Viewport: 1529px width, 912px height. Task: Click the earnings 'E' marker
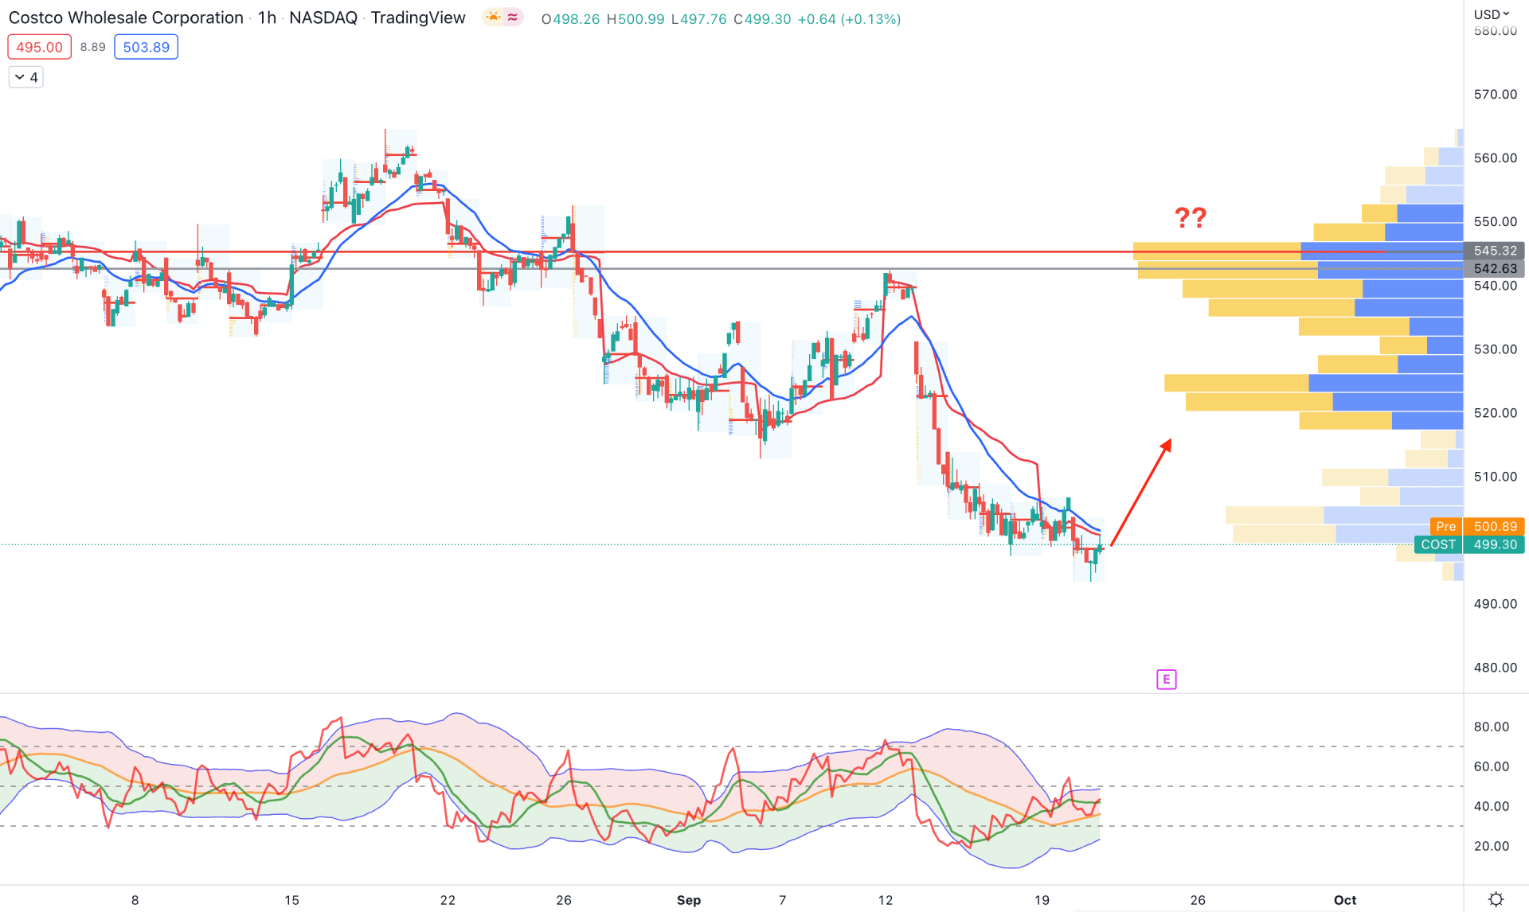(x=1166, y=680)
